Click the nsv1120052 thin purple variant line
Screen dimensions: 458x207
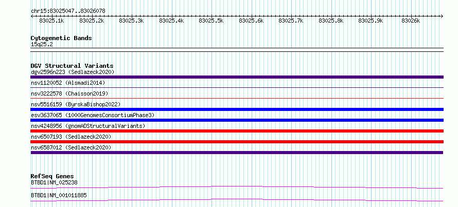click(x=237, y=87)
